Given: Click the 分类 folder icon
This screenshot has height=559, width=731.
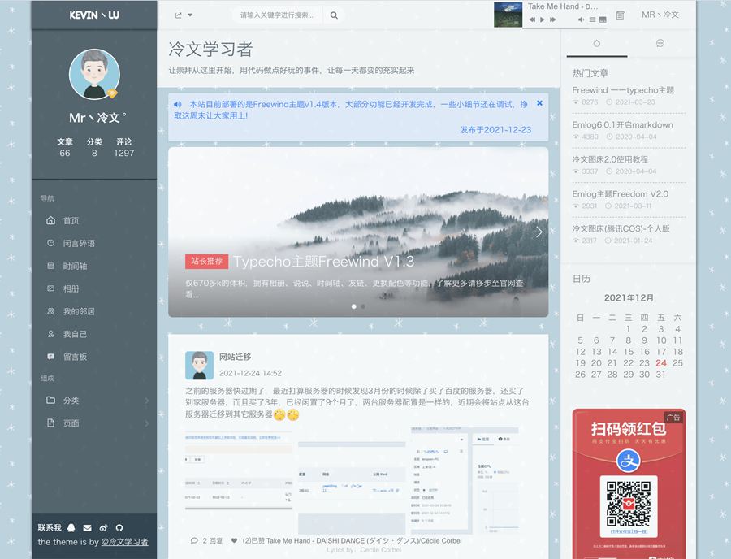Looking at the screenshot, I should 51,400.
